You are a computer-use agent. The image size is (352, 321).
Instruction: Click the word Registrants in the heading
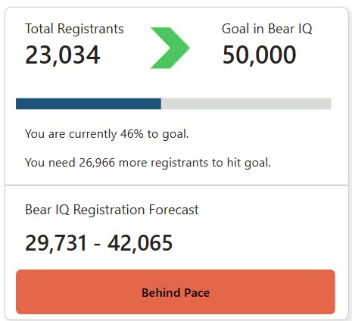click(x=91, y=29)
